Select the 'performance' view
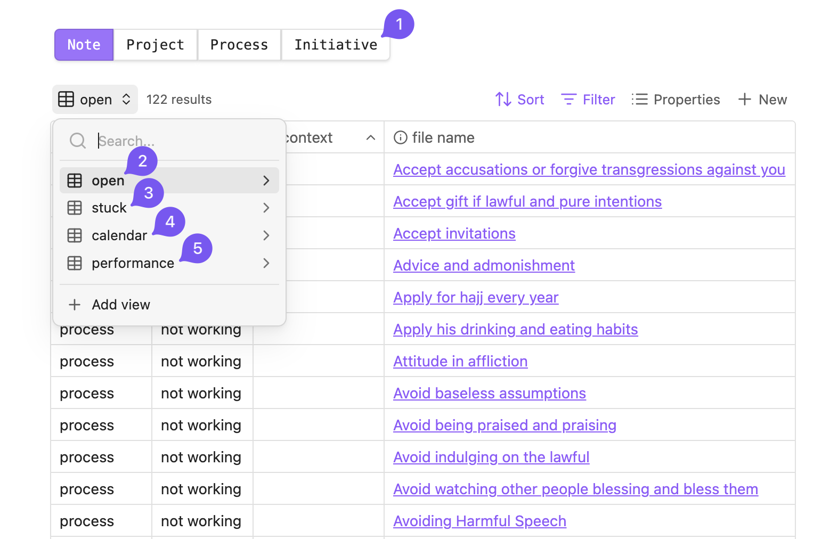 pos(169,263)
